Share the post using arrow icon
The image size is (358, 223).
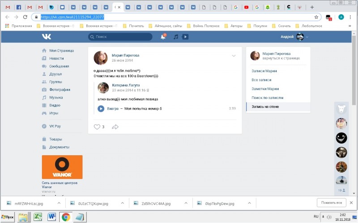coord(115,127)
